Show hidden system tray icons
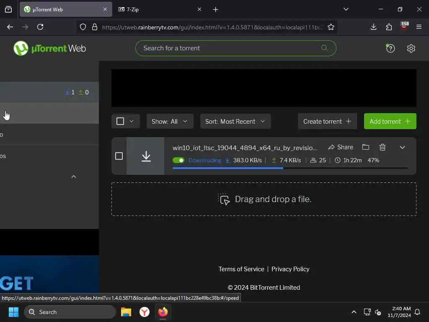The height and width of the screenshot is (322, 429). pyautogui.click(x=354, y=312)
